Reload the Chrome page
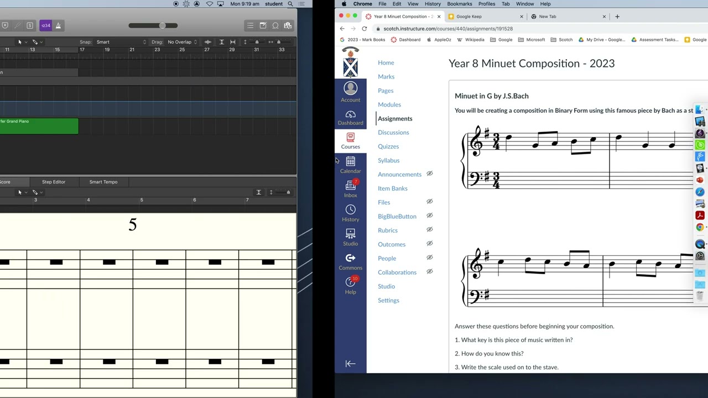This screenshot has height=398, width=708. pyautogui.click(x=364, y=29)
